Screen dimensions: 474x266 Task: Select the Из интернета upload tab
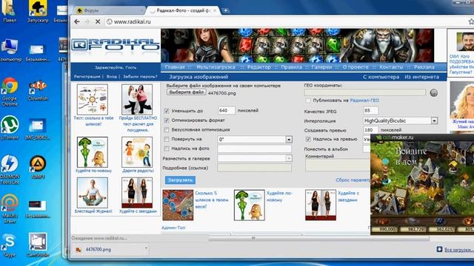tap(421, 77)
